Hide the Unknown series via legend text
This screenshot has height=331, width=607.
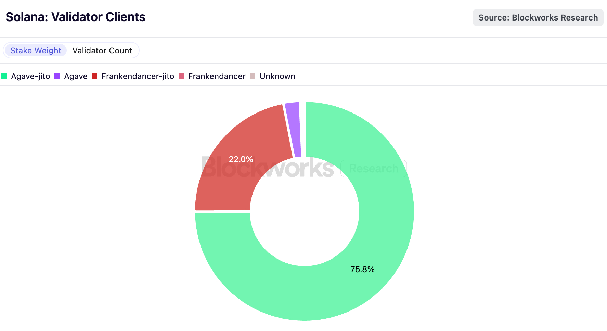(x=277, y=76)
